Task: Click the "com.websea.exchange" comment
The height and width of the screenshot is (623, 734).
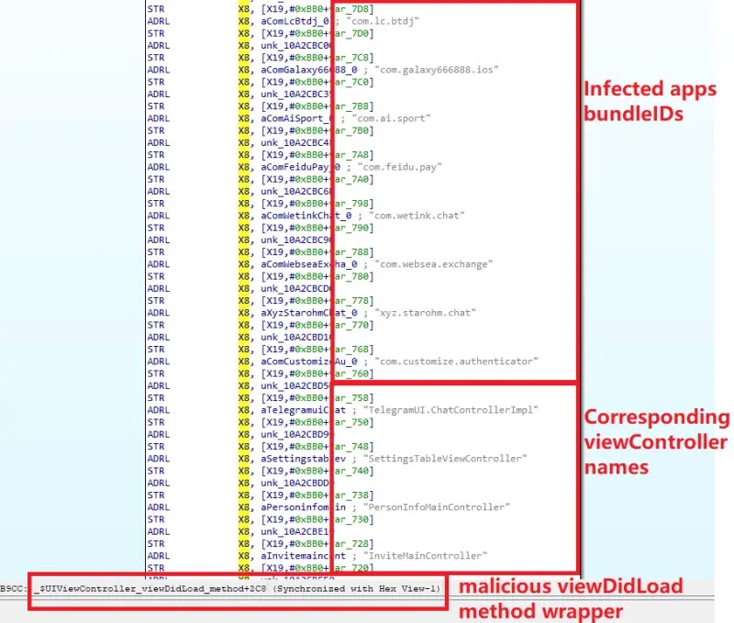Action: click(x=433, y=264)
